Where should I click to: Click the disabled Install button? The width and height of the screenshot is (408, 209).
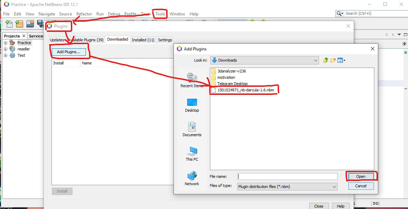(62, 191)
